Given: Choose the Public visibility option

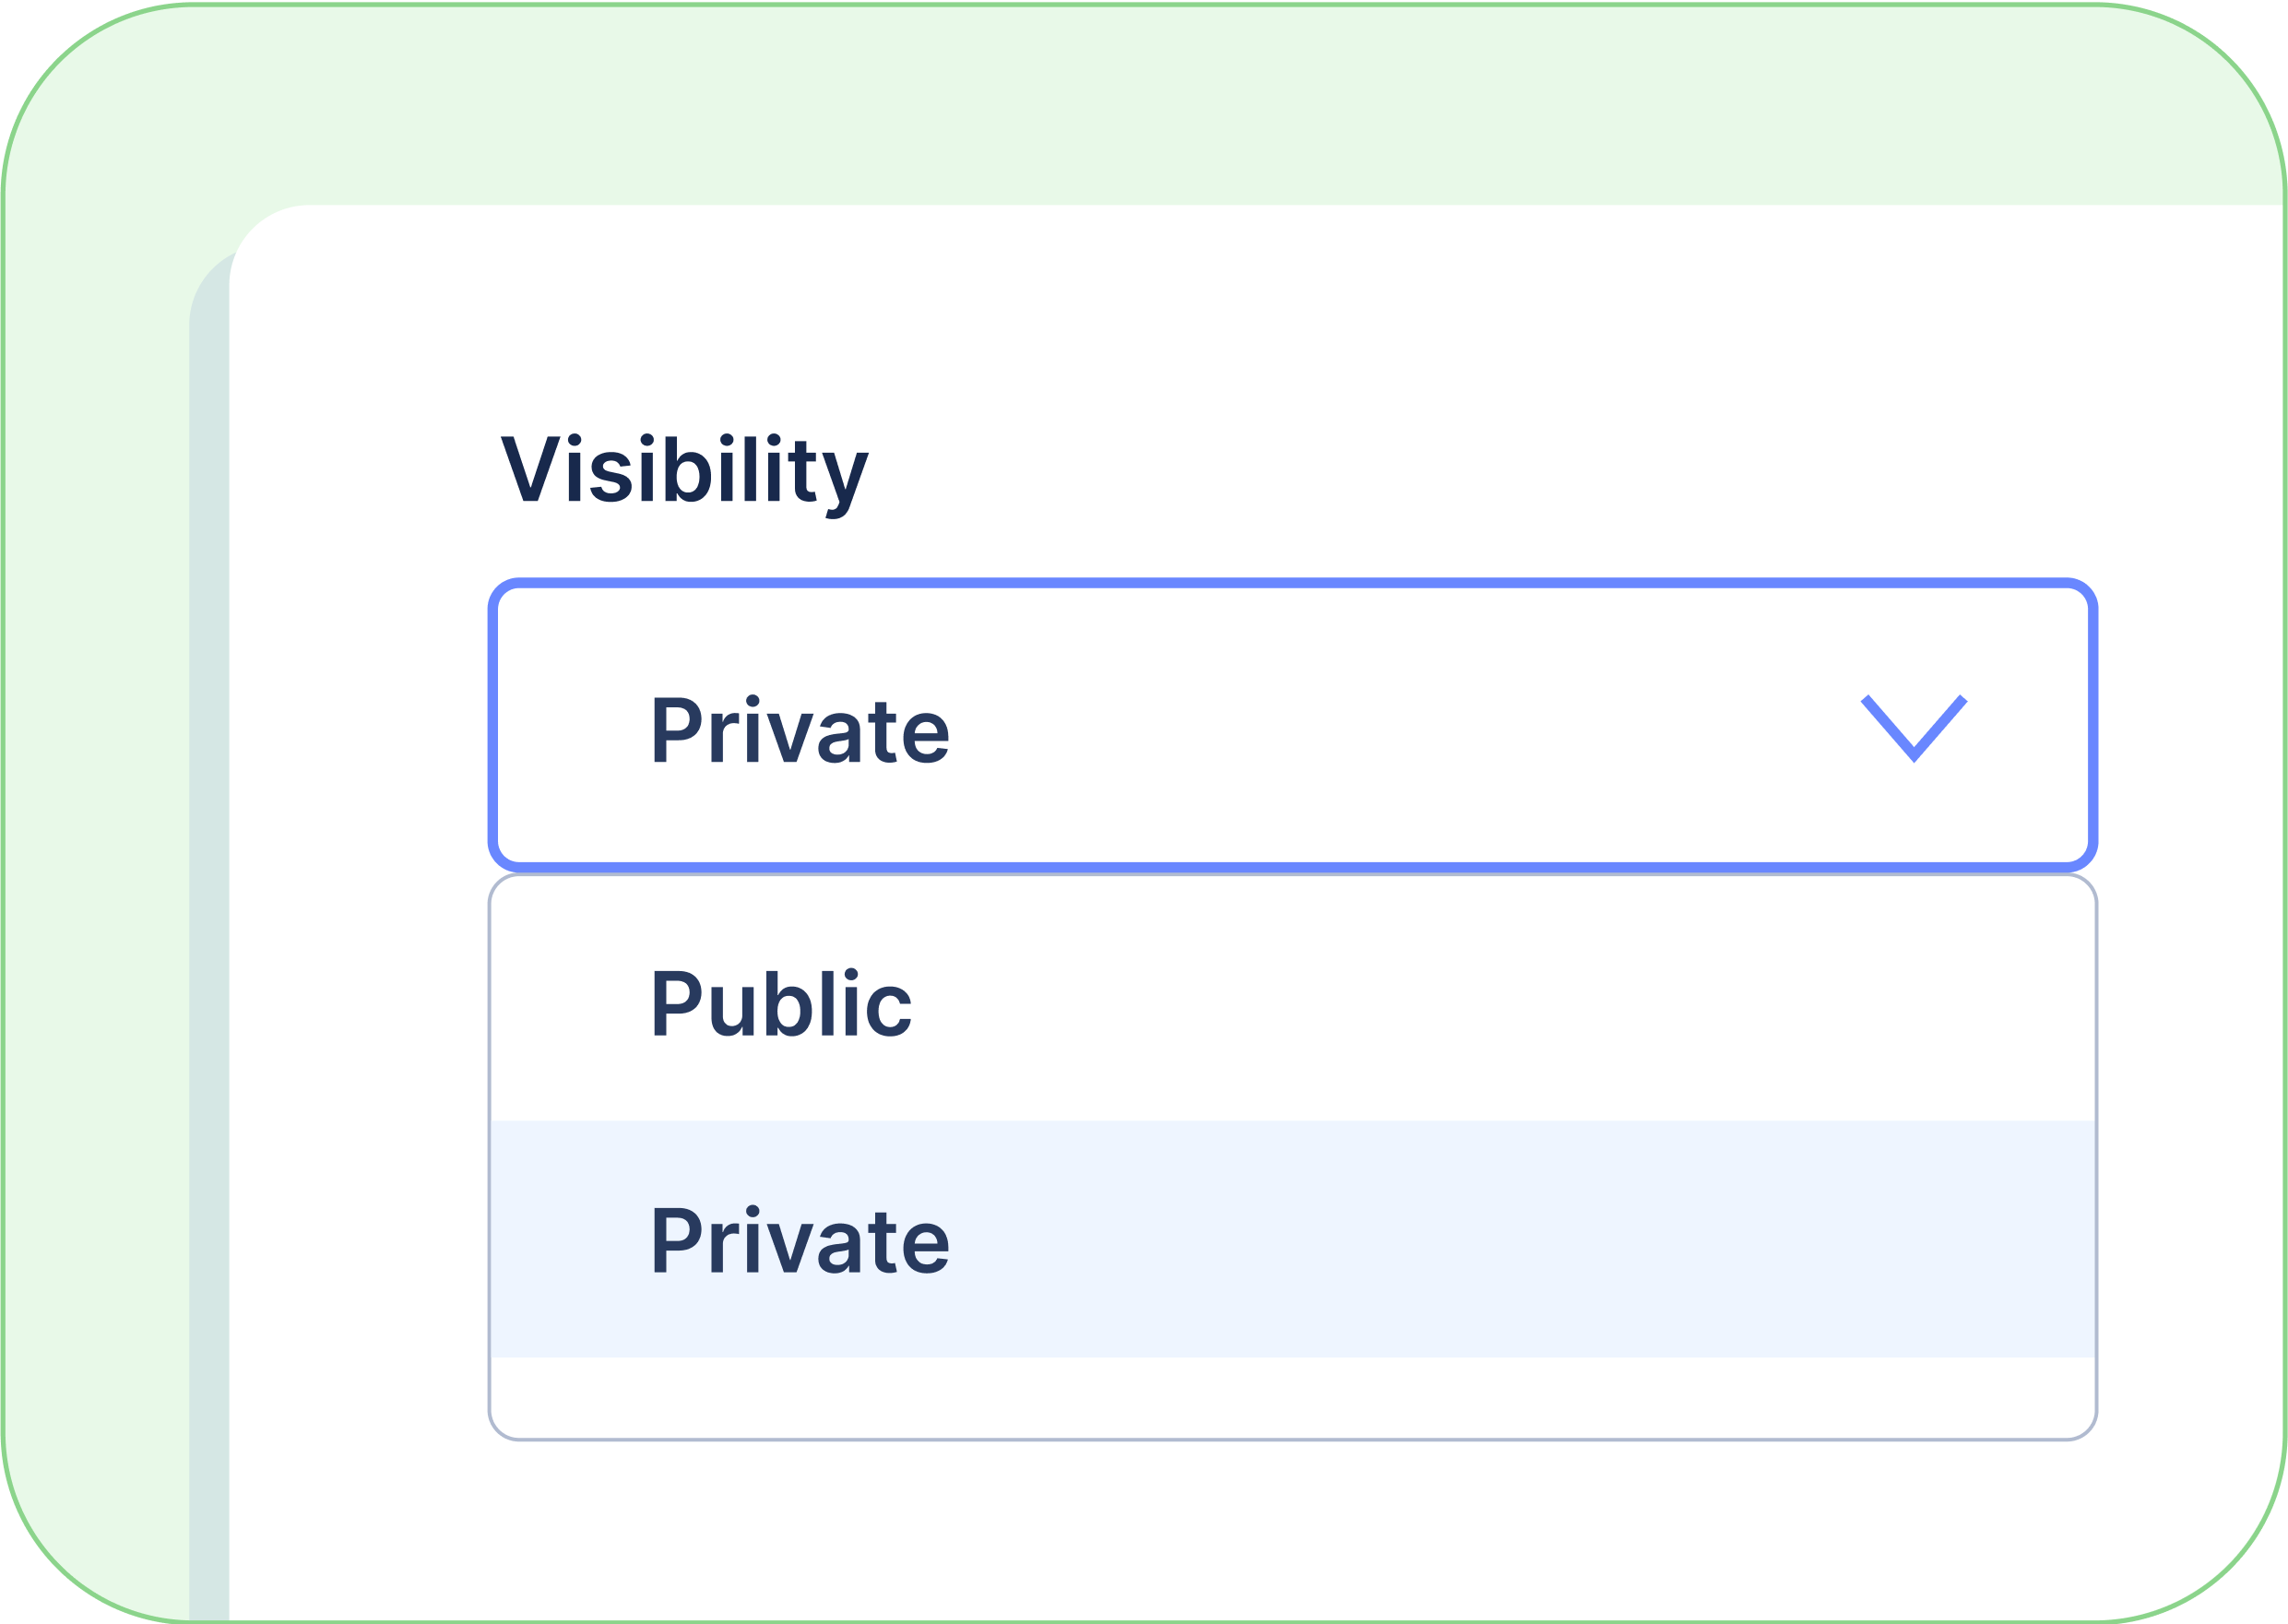Looking at the screenshot, I should pos(781,1004).
